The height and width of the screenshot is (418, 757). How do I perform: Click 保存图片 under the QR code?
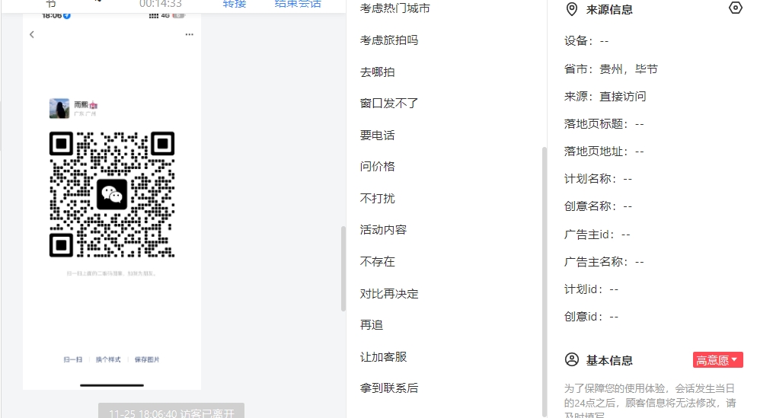click(x=147, y=359)
